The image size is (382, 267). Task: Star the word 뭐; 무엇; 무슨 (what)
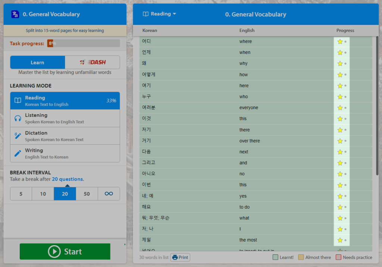[340, 218]
